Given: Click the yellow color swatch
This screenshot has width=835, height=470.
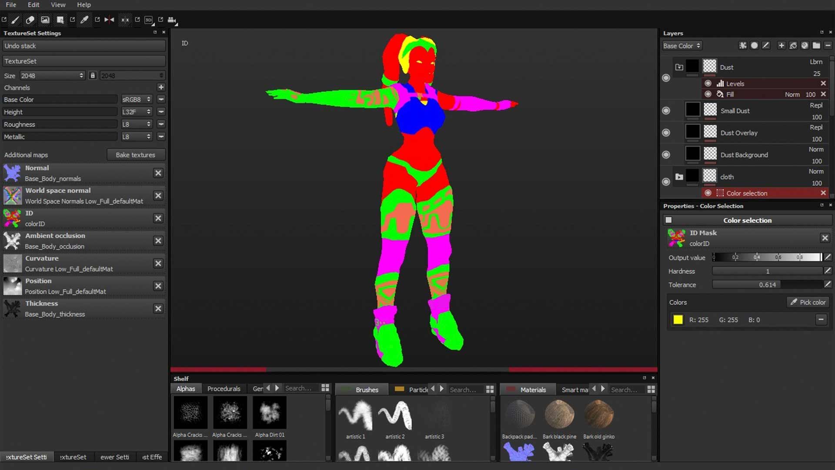Looking at the screenshot, I should click(x=678, y=320).
